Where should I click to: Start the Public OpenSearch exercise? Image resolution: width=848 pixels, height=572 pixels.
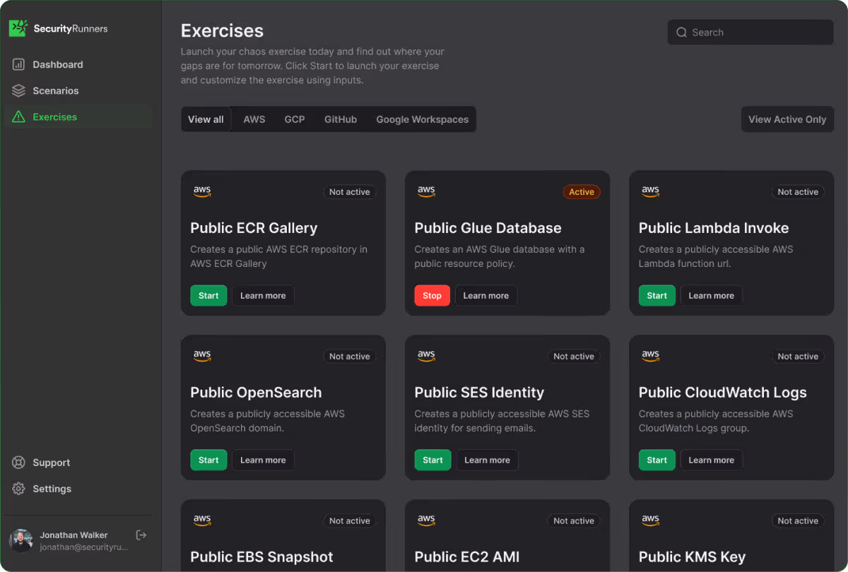point(208,460)
